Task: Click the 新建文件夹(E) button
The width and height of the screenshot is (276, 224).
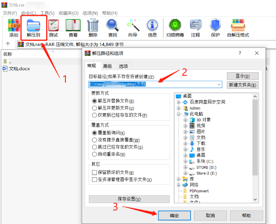Action: tap(242, 85)
